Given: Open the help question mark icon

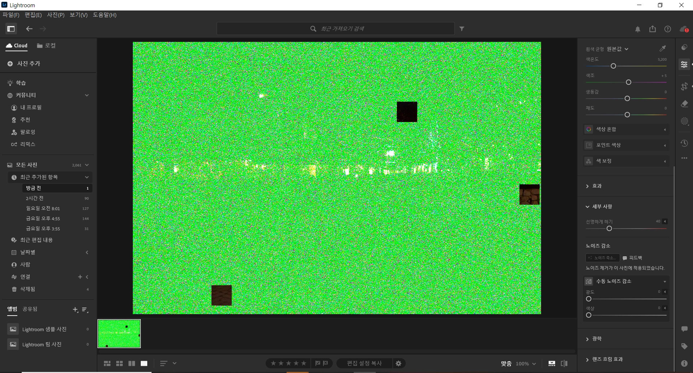Looking at the screenshot, I should coord(668,29).
